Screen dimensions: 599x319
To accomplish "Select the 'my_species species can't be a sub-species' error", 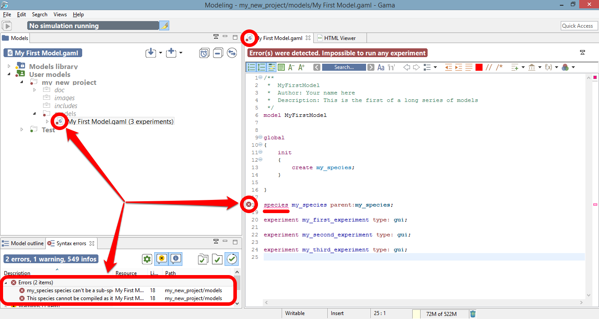I will coord(70,290).
